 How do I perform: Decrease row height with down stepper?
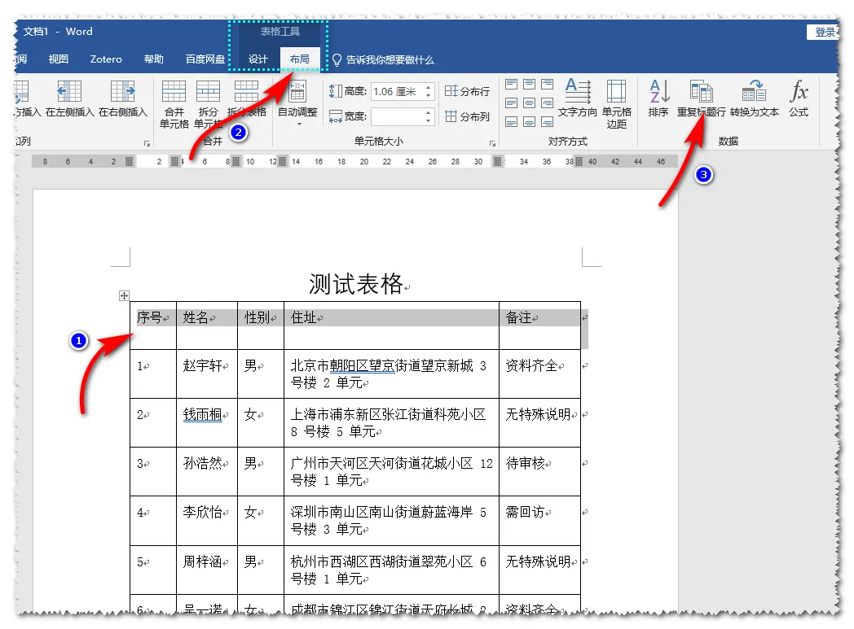click(x=429, y=96)
